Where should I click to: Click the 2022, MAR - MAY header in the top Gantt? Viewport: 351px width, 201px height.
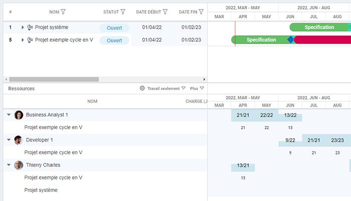coord(243,8)
